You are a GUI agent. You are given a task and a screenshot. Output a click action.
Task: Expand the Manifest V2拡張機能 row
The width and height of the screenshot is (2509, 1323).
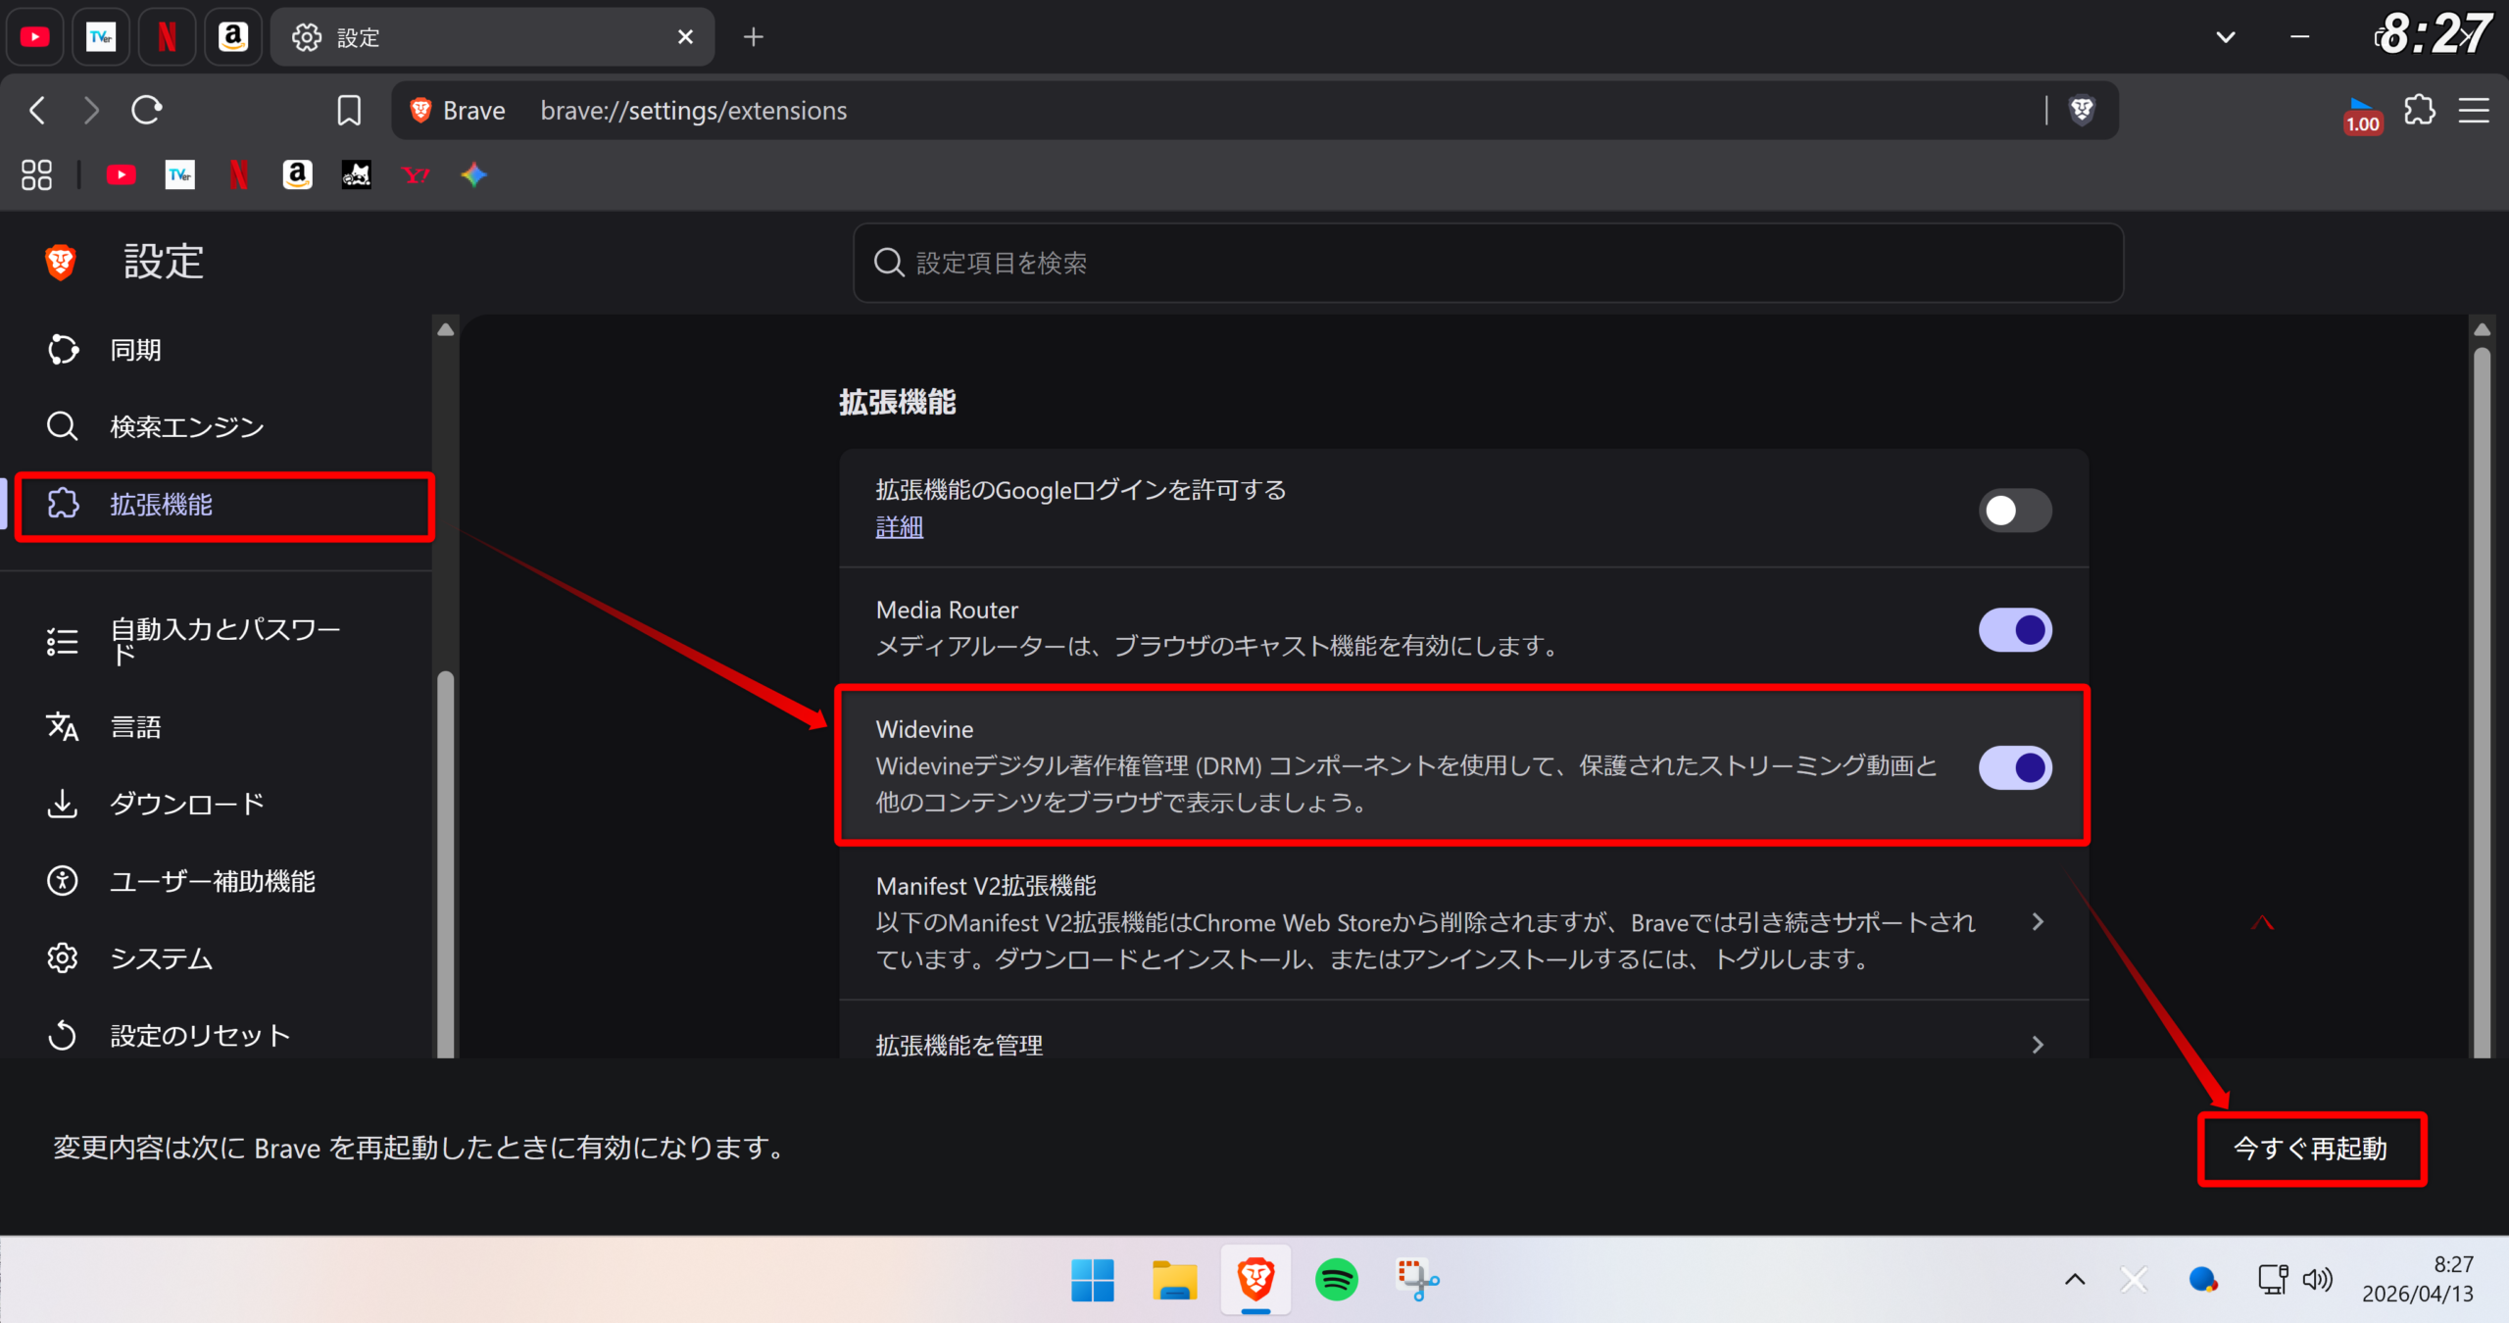coord(2038,921)
